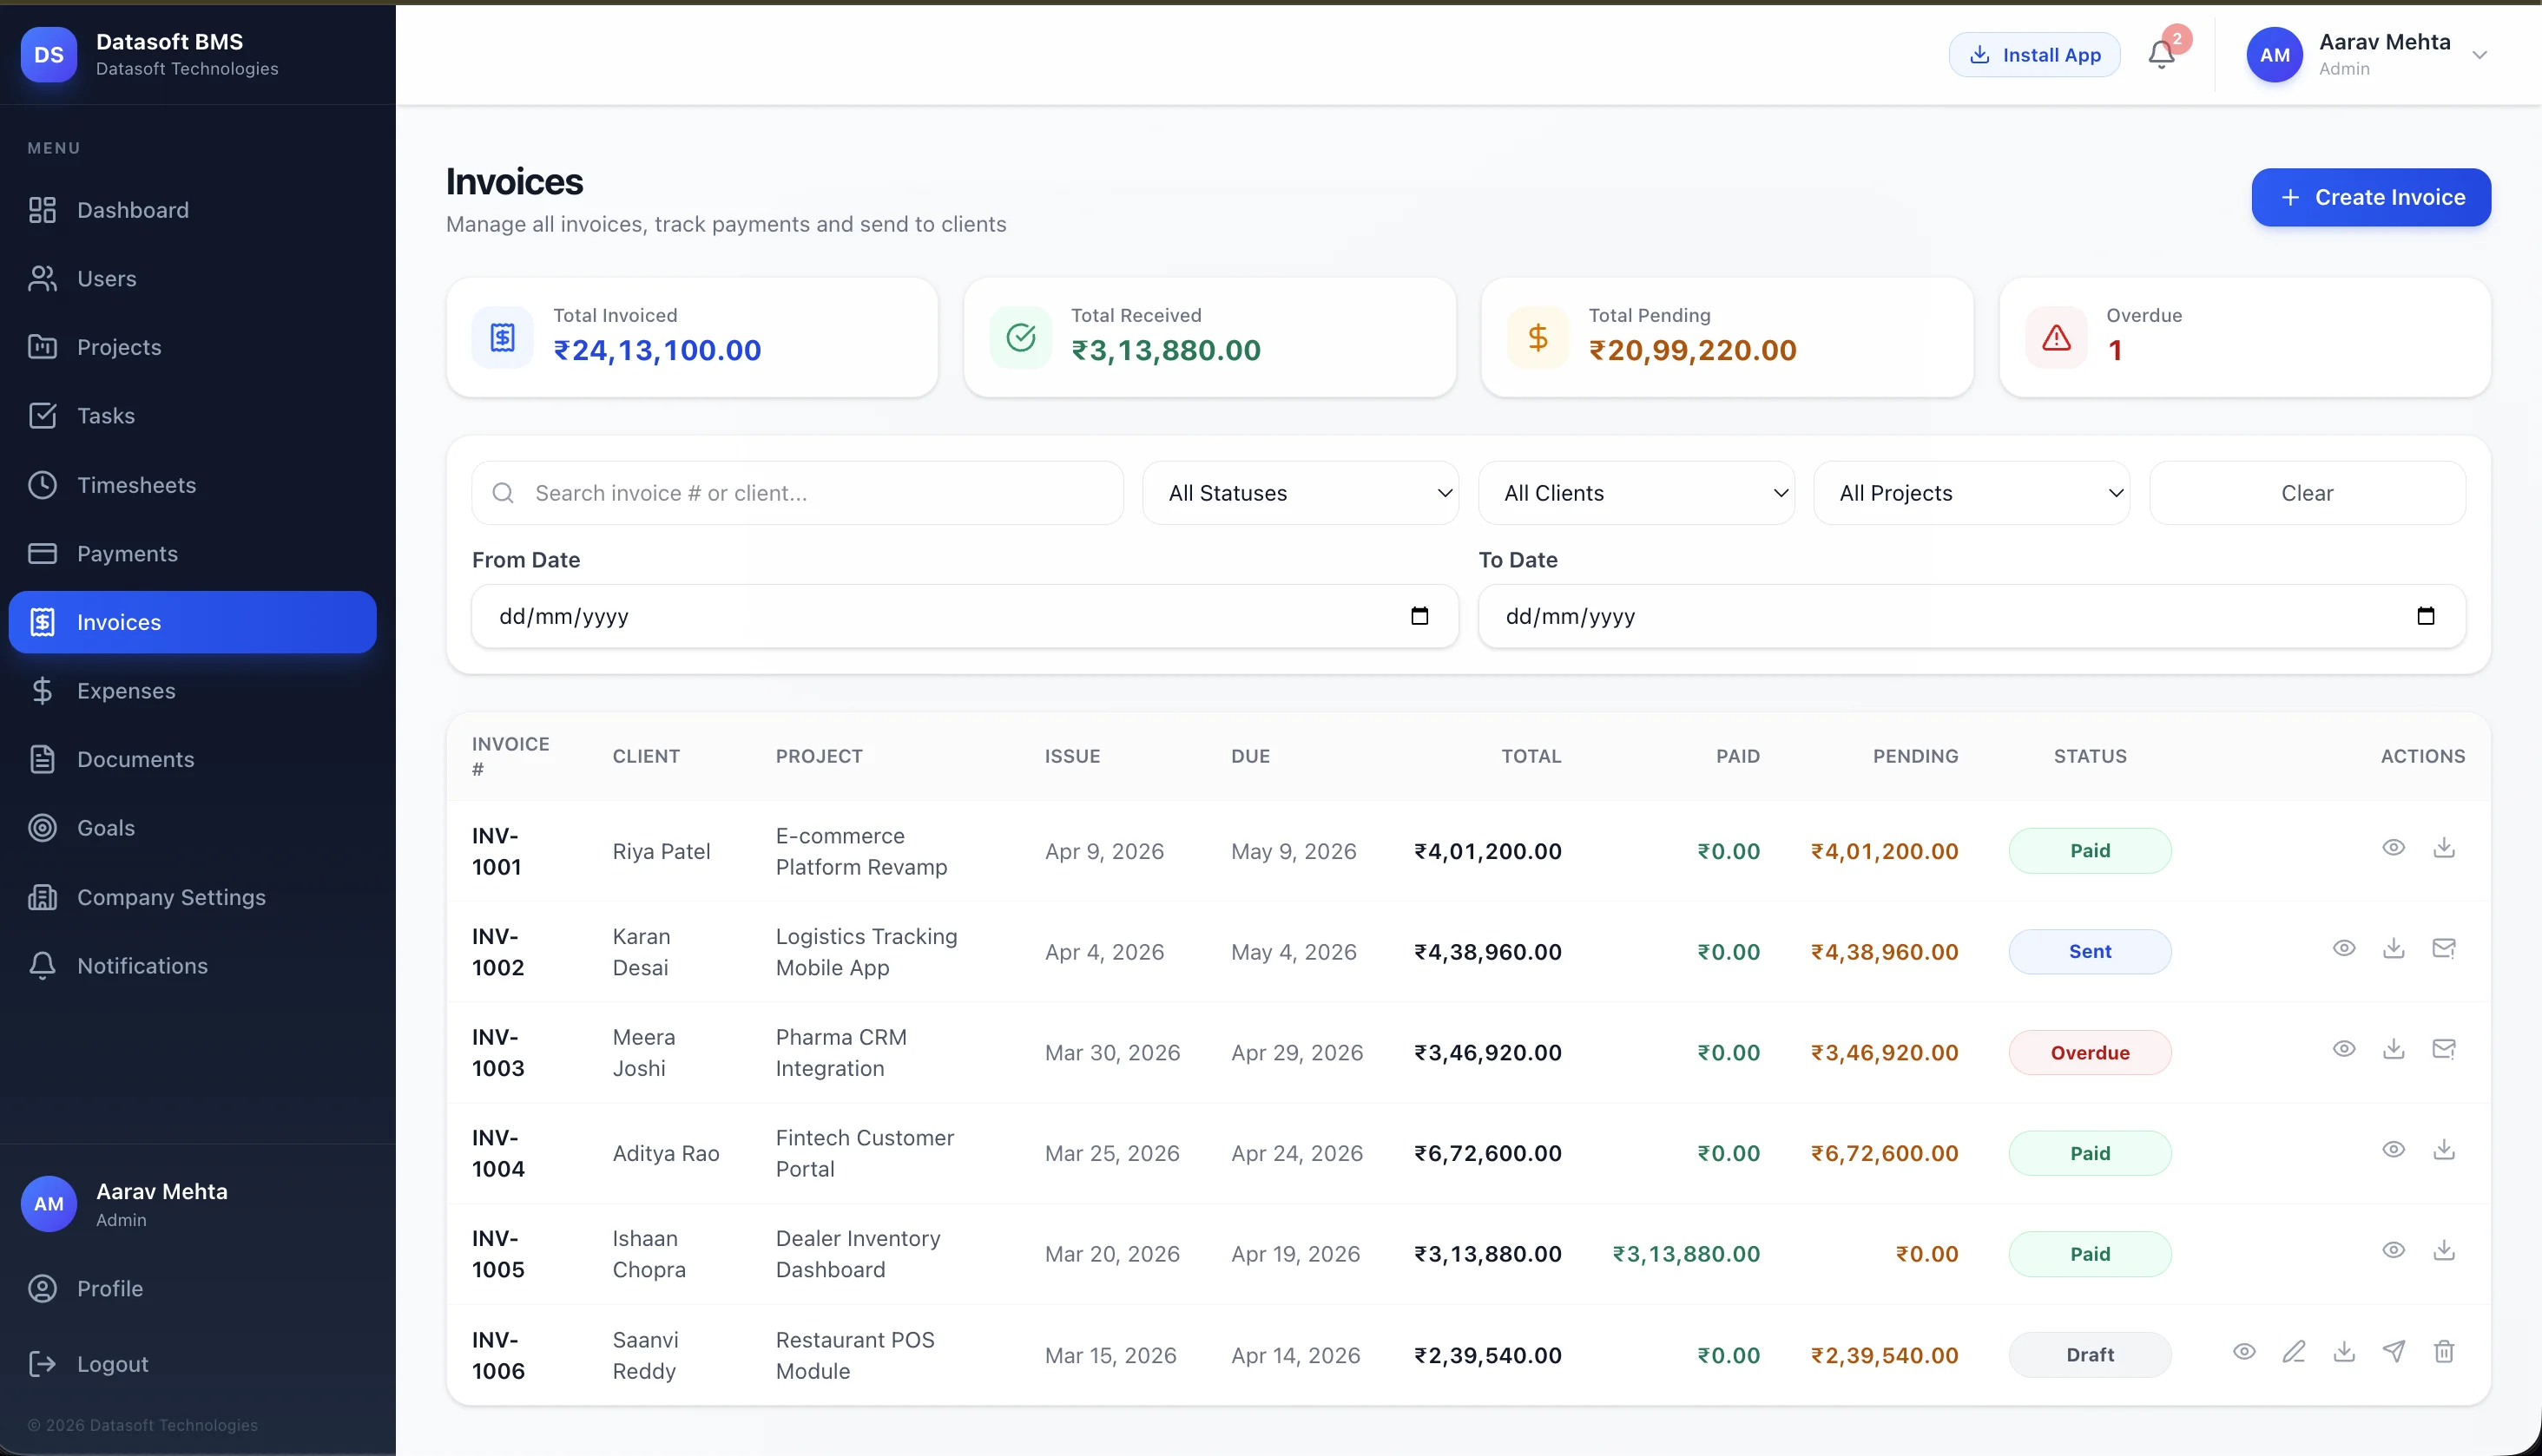Click the Create Invoice button

pyautogui.click(x=2370, y=197)
